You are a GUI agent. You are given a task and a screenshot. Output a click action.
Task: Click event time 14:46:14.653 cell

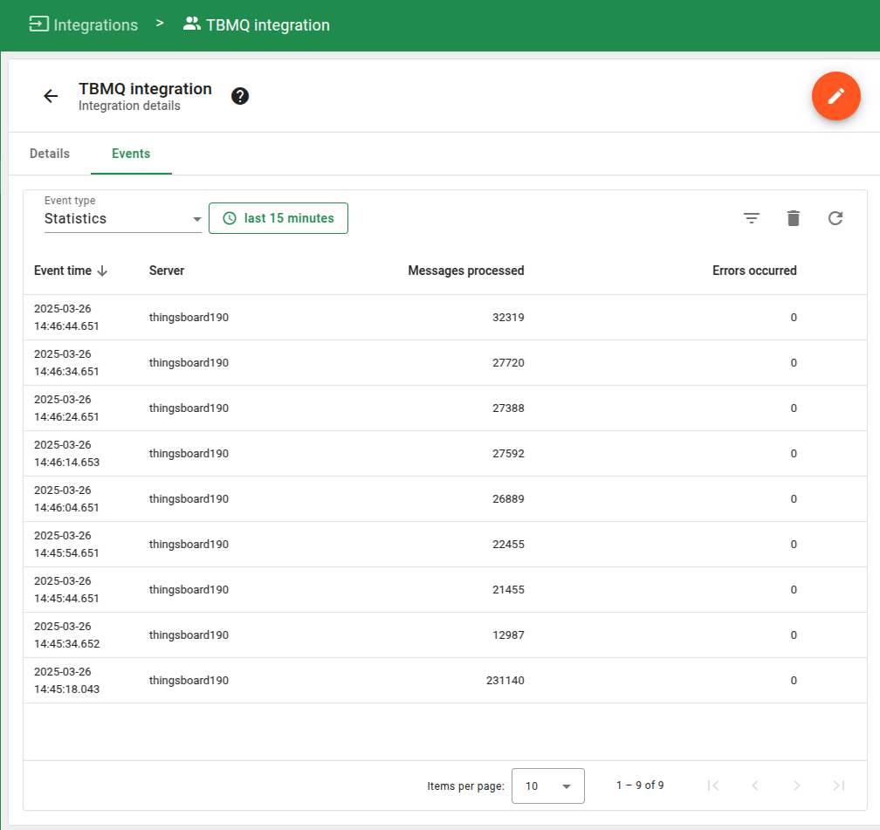(66, 454)
